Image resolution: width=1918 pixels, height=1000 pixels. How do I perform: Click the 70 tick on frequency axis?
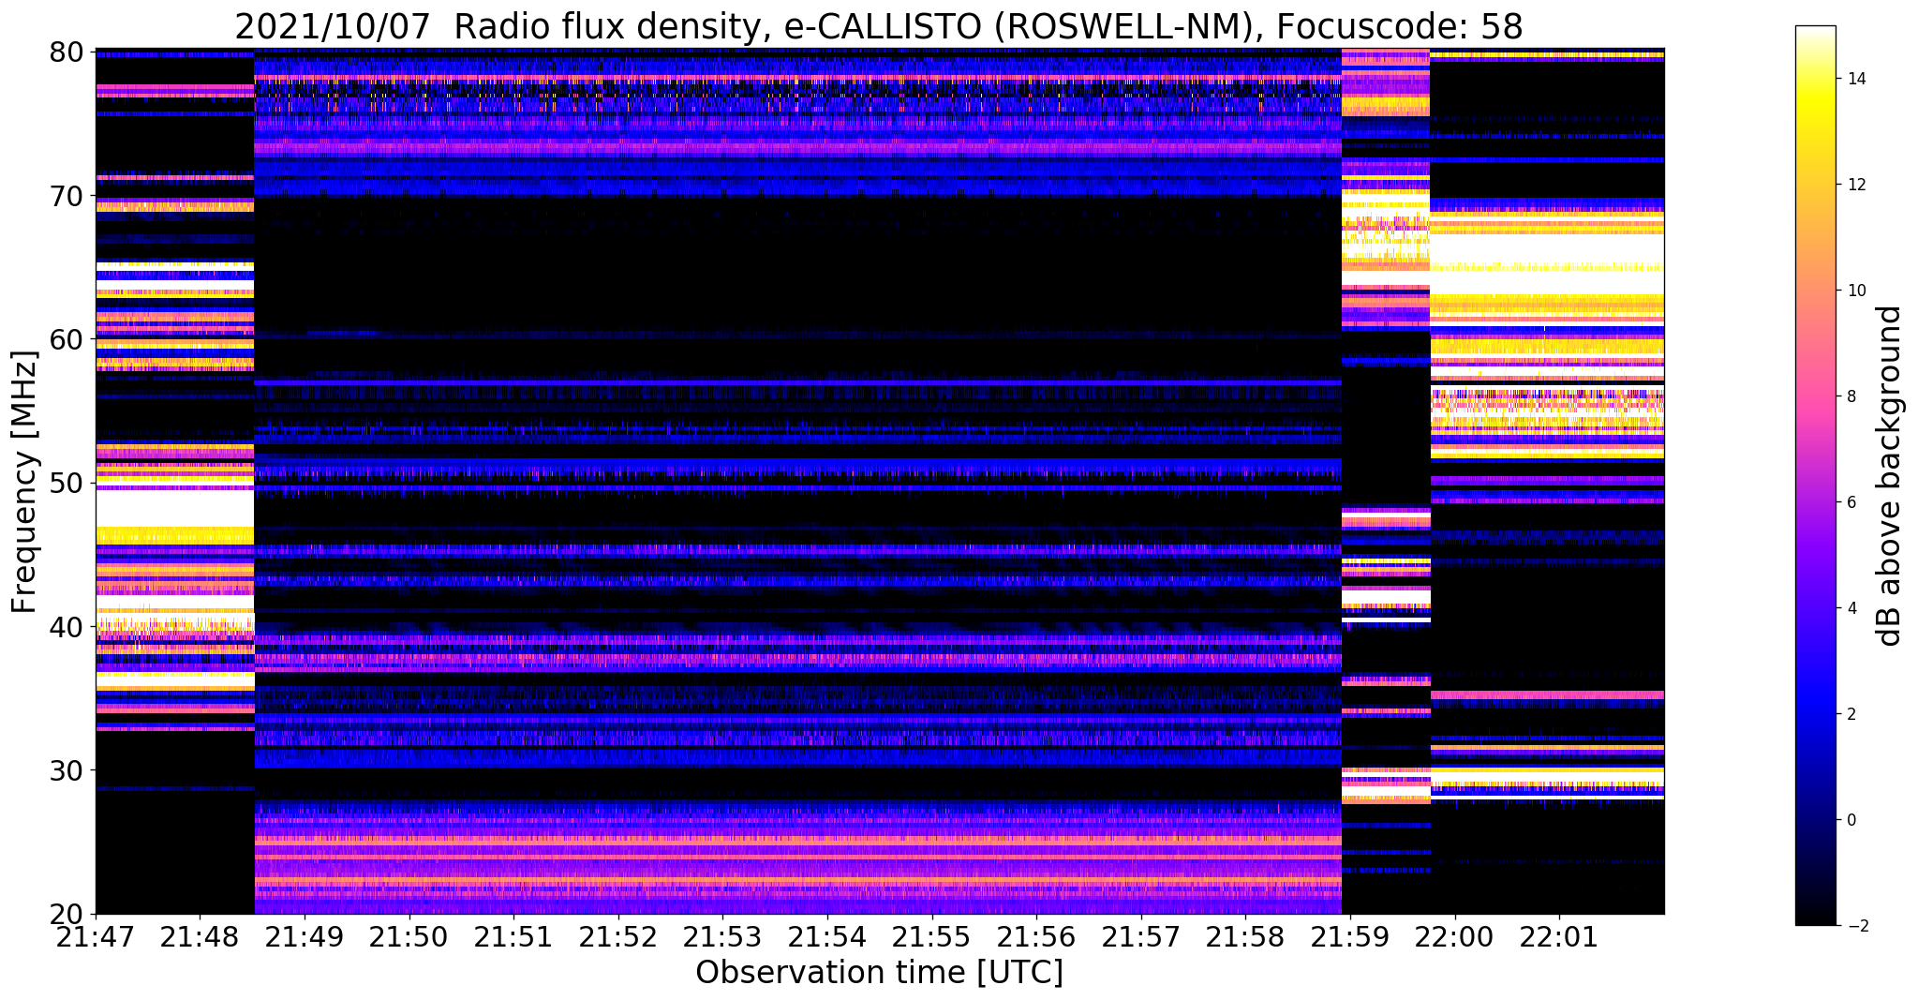67,195
